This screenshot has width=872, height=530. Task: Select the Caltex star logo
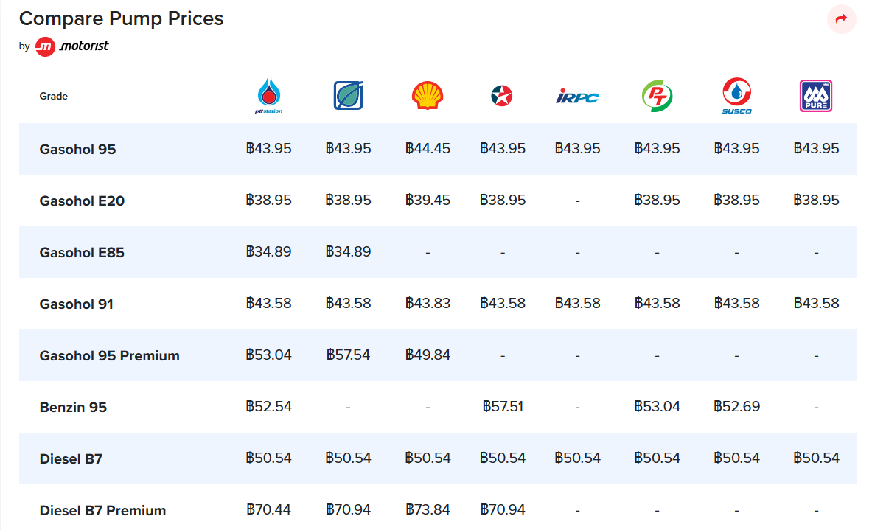502,96
